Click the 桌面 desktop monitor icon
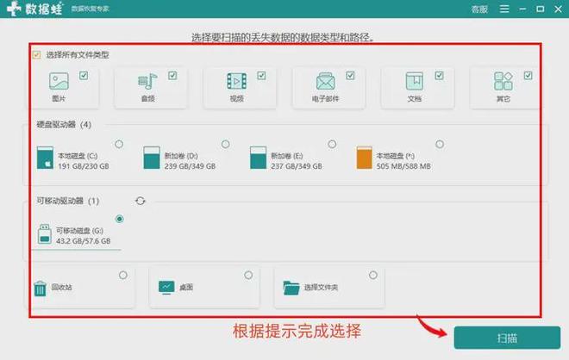Screen dimensions: 569x360 point(166,288)
